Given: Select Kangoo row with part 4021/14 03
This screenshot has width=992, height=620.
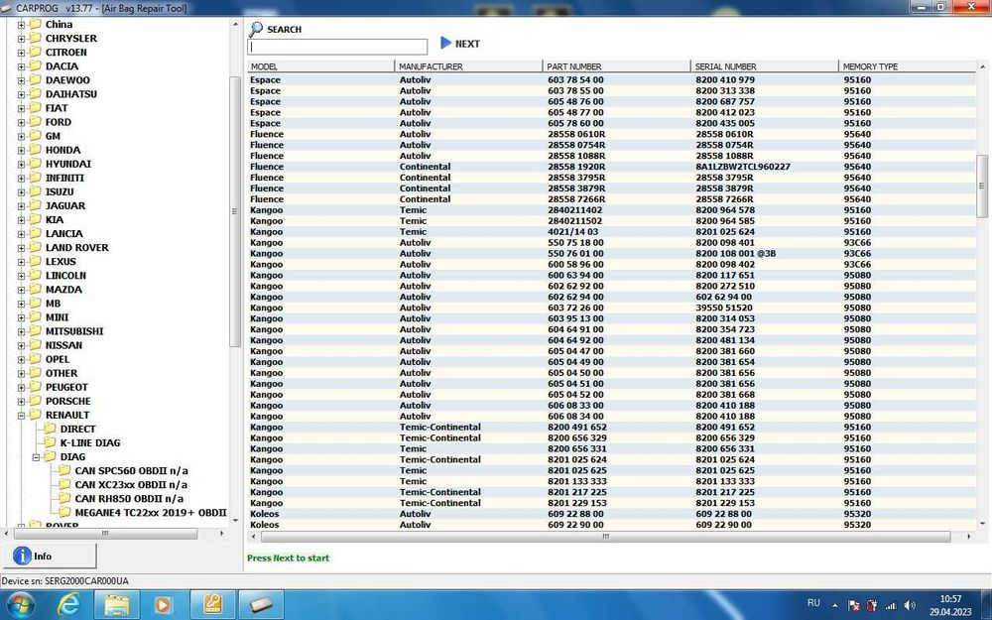Looking at the screenshot, I should tap(611, 232).
